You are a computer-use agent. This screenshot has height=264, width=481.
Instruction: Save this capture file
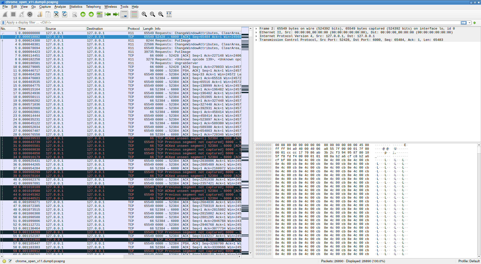(48, 15)
